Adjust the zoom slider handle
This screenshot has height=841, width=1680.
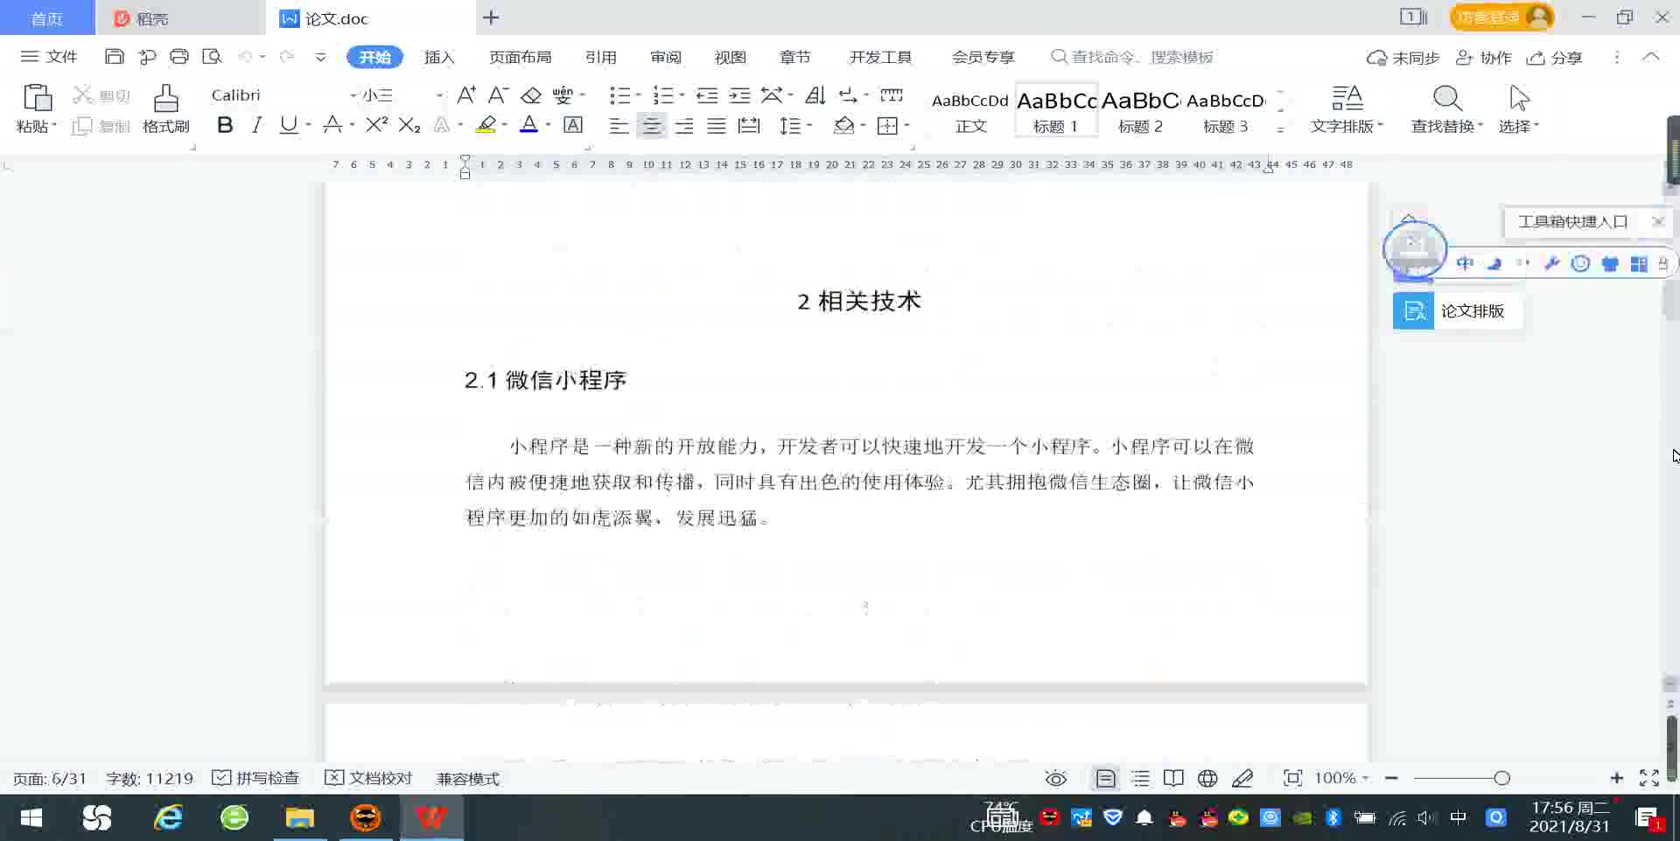pyautogui.click(x=1501, y=778)
